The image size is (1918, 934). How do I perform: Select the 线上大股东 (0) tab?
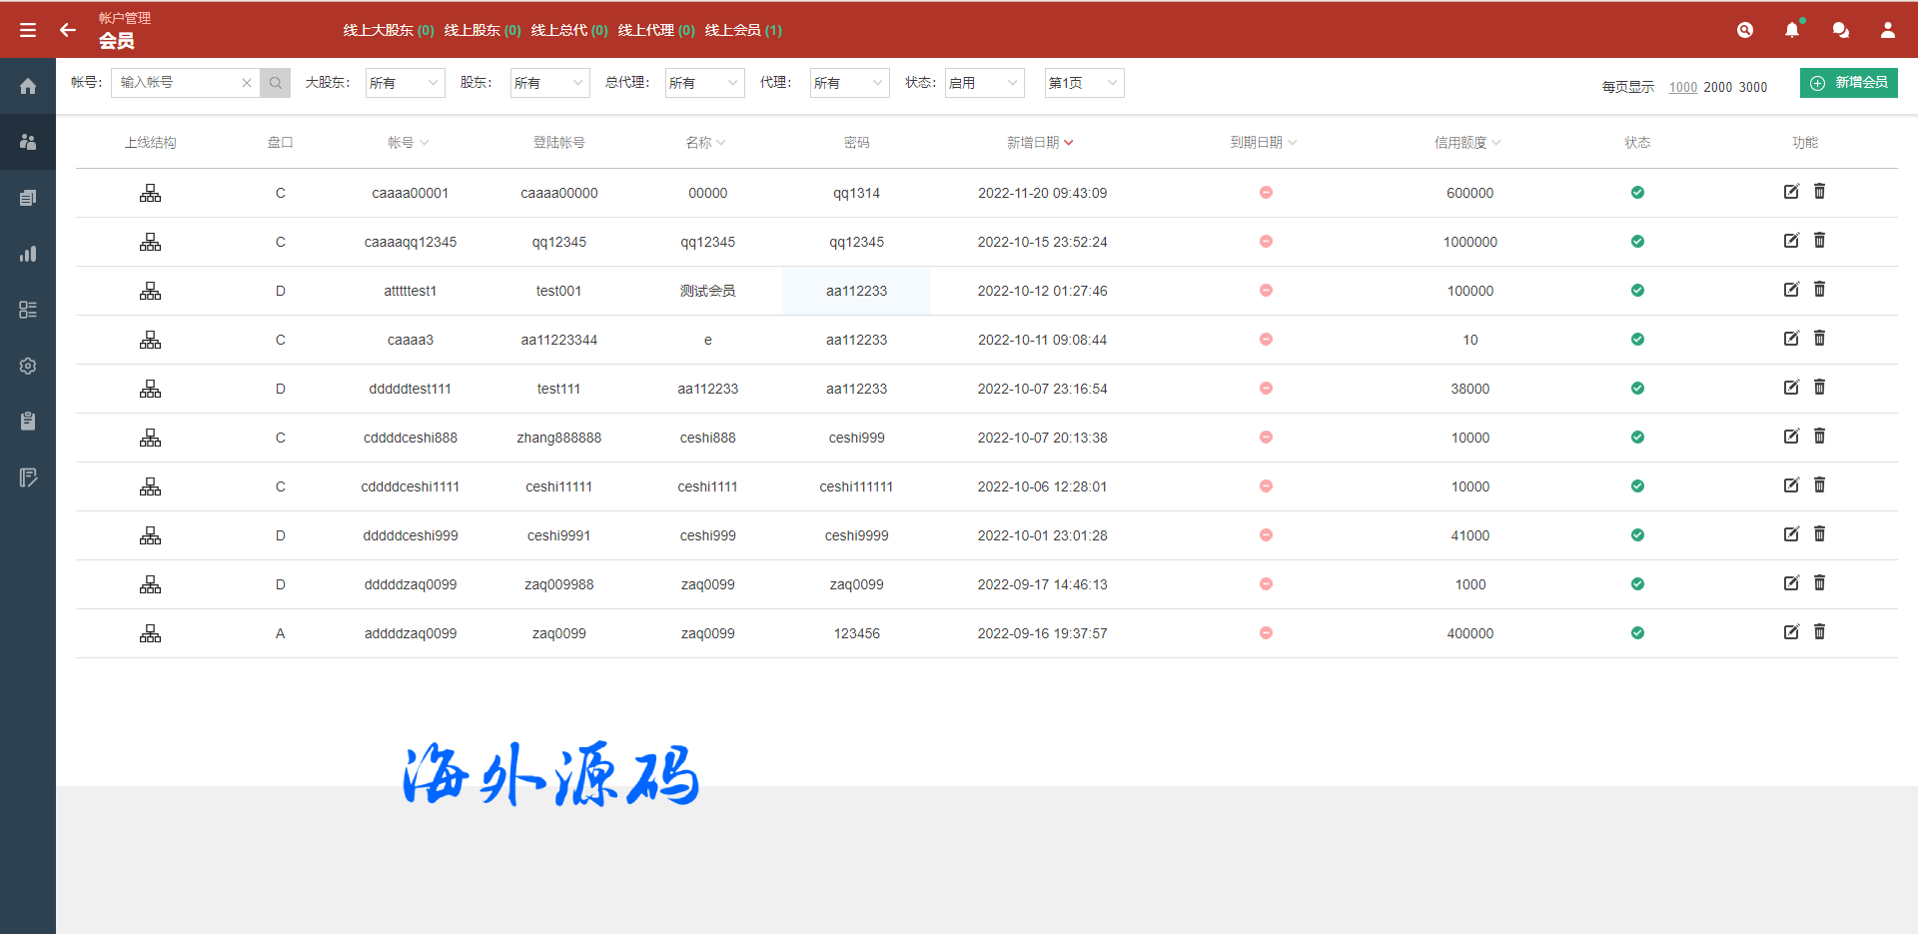click(388, 30)
